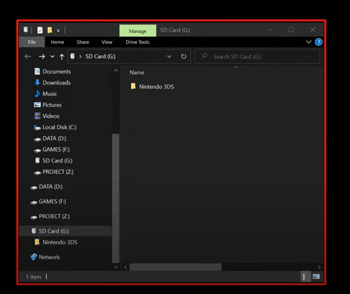Click SD Card (G:) in the address bar
The width and height of the screenshot is (350, 294).
[100, 56]
